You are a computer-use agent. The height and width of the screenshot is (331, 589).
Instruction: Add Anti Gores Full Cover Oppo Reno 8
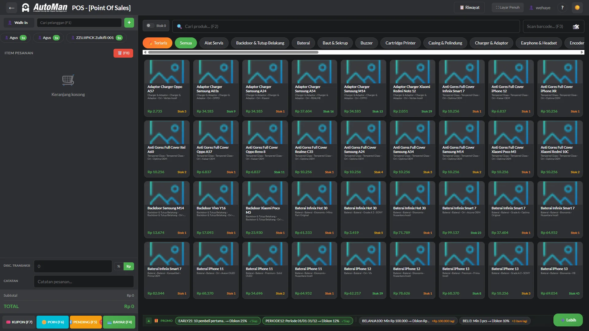265,149
